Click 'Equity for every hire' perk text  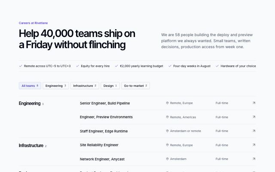tap(95, 66)
